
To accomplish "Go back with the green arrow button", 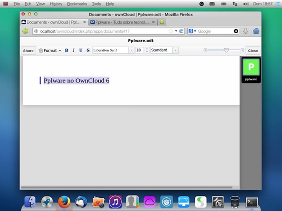I will coord(25,31).
